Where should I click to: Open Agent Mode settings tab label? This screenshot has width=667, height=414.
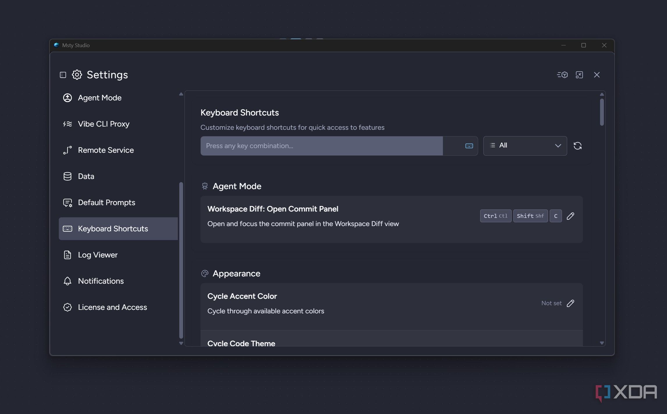click(100, 98)
